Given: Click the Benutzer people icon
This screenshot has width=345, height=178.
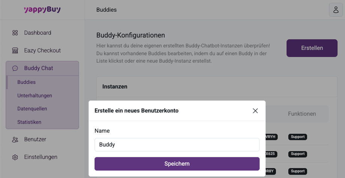Looking at the screenshot, I should [15, 139].
